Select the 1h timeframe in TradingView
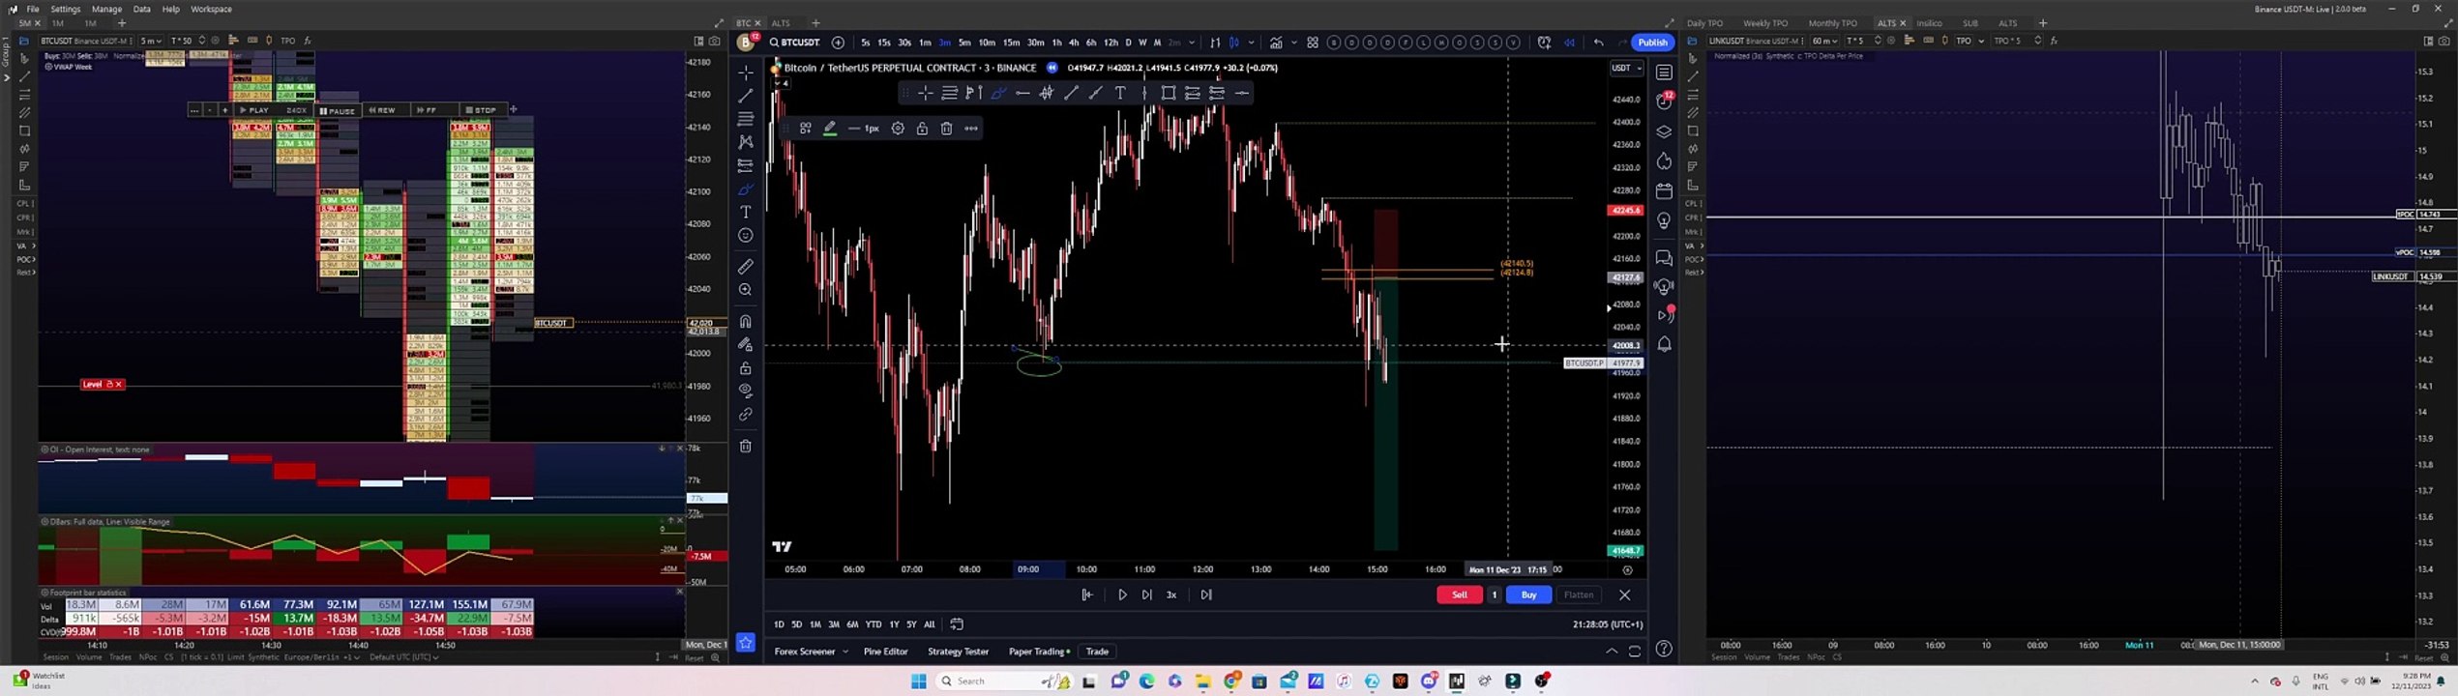 pyautogui.click(x=1056, y=43)
